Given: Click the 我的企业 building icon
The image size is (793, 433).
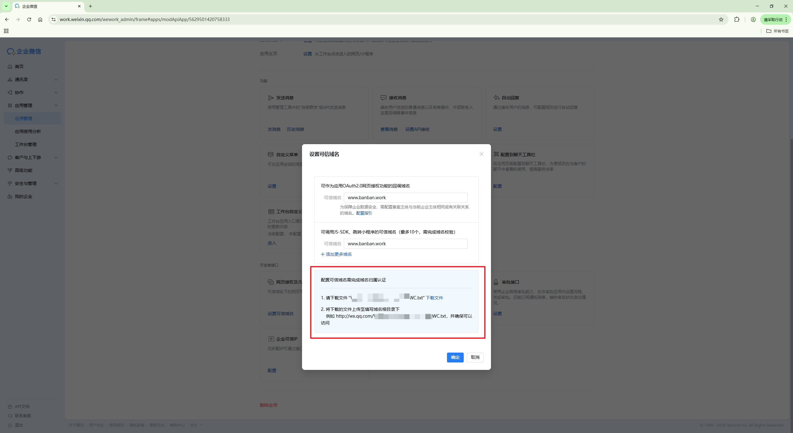Looking at the screenshot, I should [10, 196].
